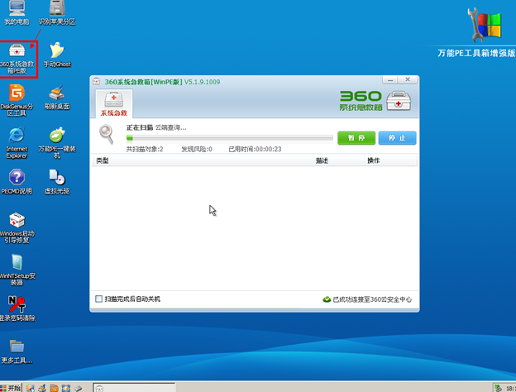Launch the 万能PE一键装机 desktop icon
This screenshot has height=392, width=516.
[57, 143]
